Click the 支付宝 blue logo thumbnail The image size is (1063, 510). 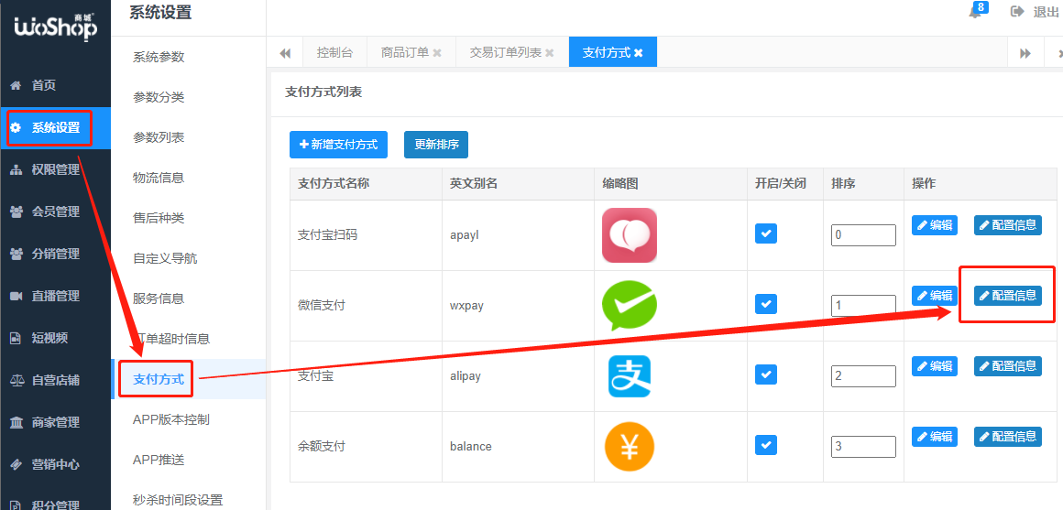630,376
